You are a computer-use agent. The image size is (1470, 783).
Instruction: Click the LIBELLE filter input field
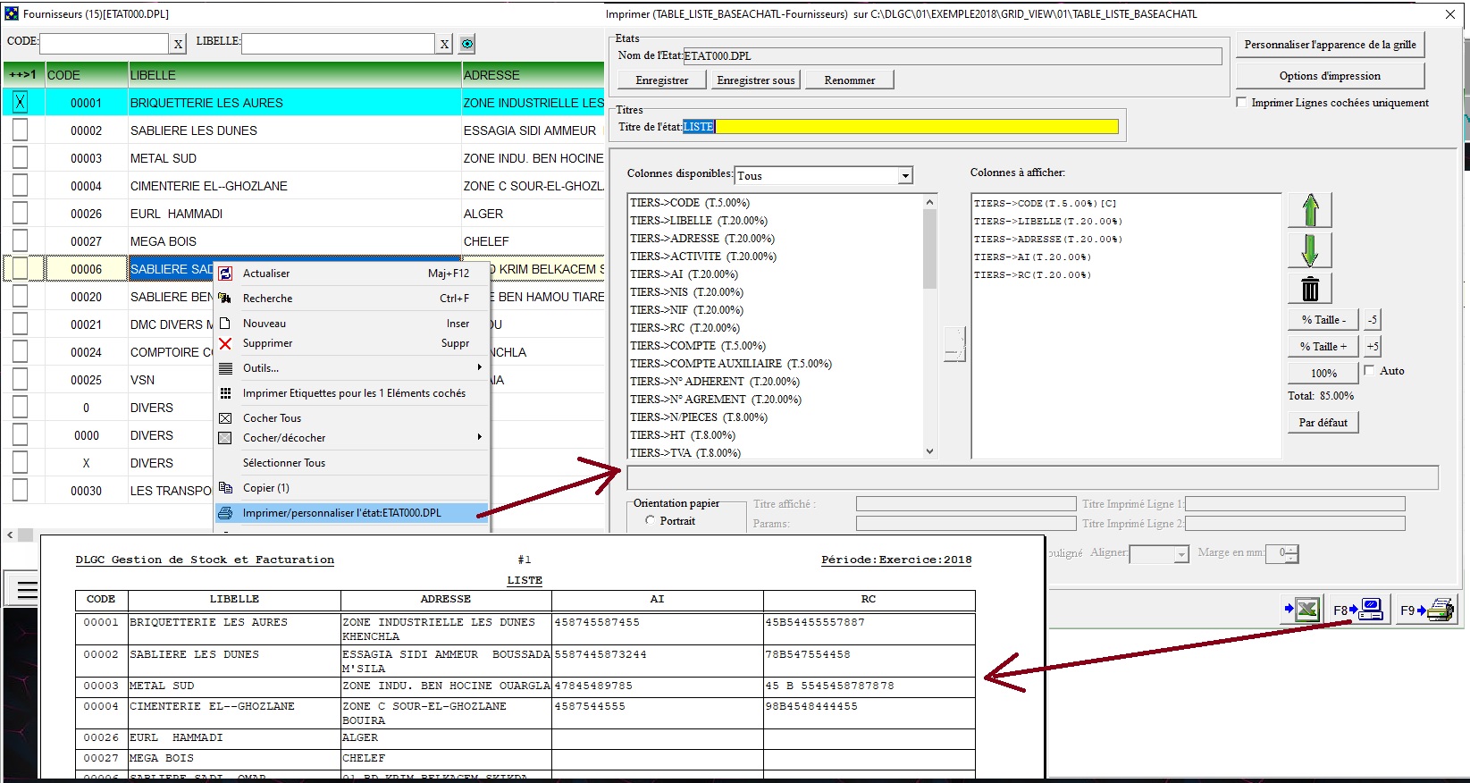[339, 44]
